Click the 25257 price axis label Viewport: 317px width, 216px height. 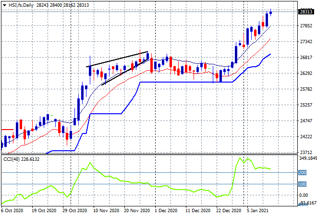click(x=306, y=105)
